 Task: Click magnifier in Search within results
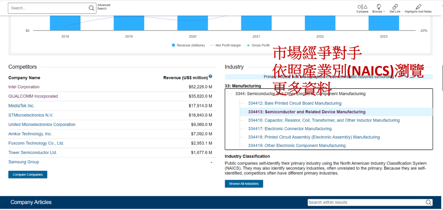428,202
